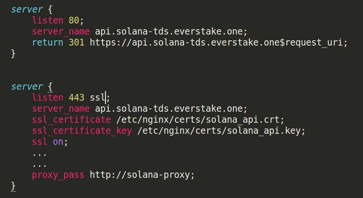The width and height of the screenshot is (363, 198).
Task: Click the hostname in the 443 block
Action: (170, 108)
